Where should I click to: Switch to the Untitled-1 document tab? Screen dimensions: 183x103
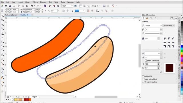pyautogui.click(x=24, y=15)
